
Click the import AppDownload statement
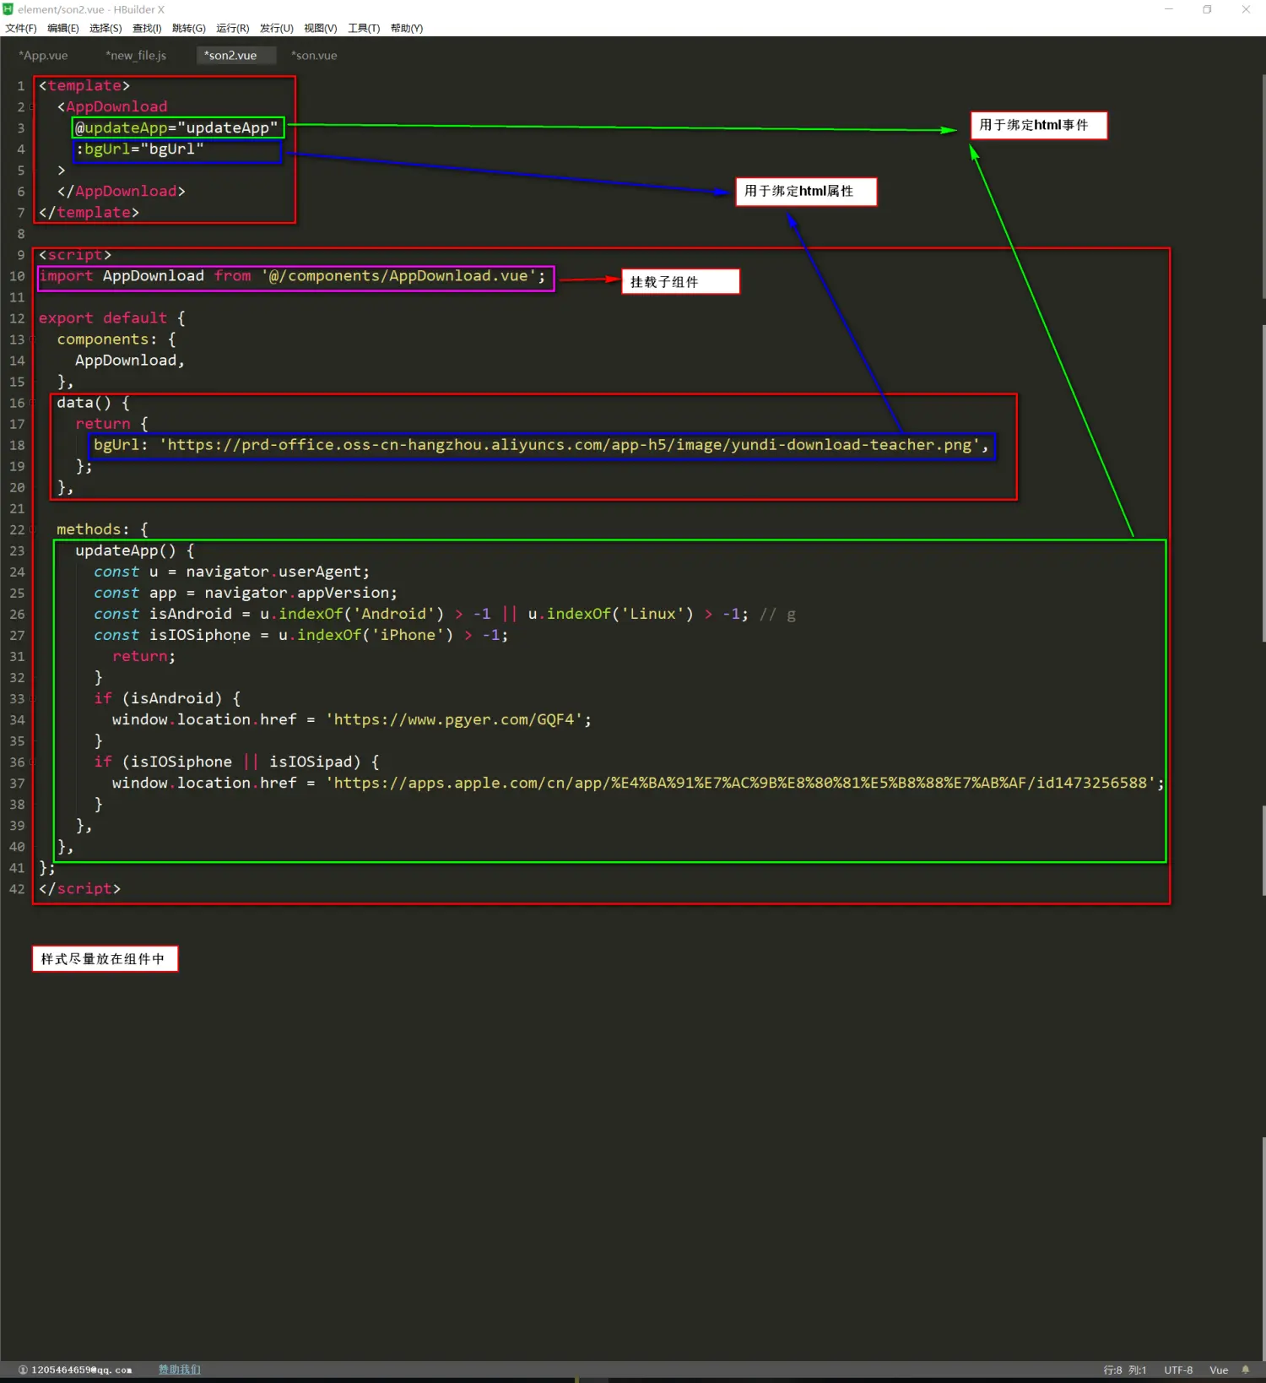292,276
